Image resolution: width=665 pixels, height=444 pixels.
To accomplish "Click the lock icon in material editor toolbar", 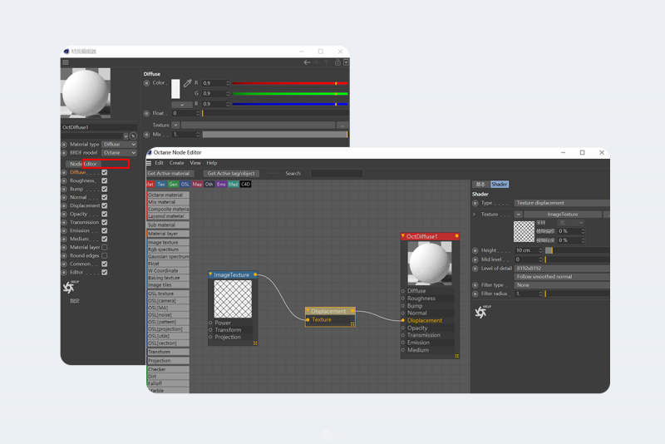I will pyautogui.click(x=337, y=62).
